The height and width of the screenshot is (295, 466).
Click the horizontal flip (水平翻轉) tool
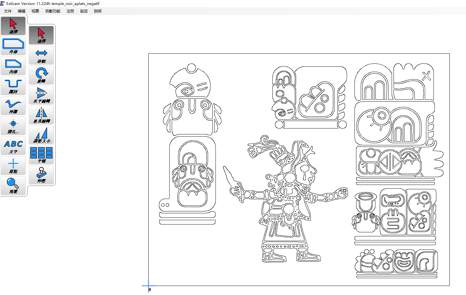(41, 95)
